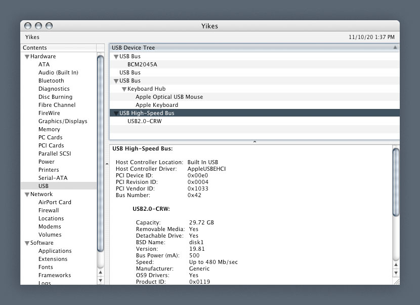Select the USB Bus row below BCM2045A
This screenshot has height=305, width=420.
point(255,72)
